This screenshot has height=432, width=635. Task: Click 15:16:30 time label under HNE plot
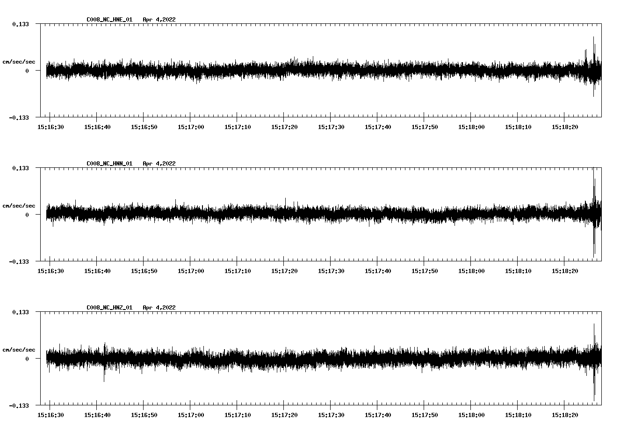[51, 127]
